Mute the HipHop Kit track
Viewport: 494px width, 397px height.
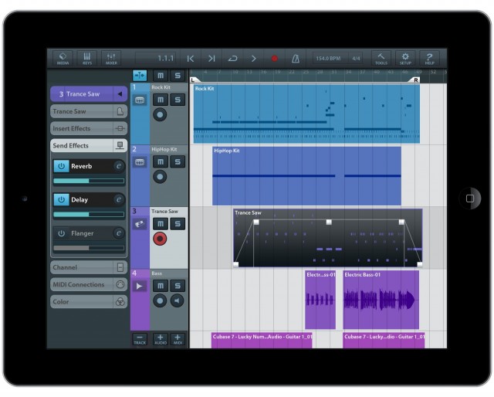[160, 162]
